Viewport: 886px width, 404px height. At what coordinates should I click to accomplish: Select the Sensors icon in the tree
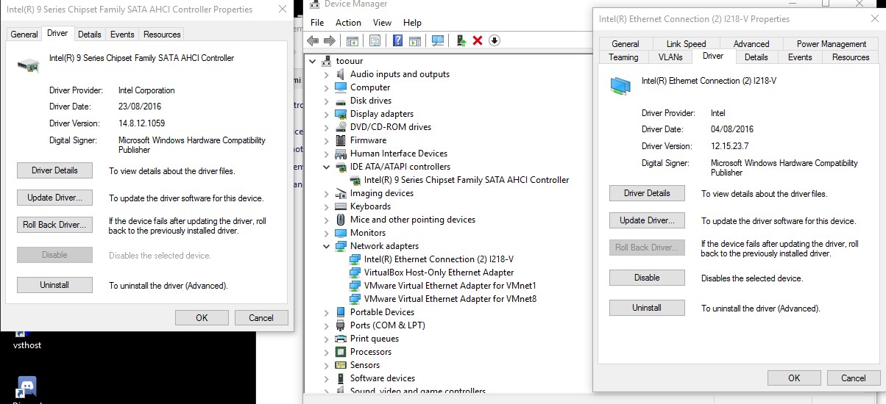(x=341, y=365)
